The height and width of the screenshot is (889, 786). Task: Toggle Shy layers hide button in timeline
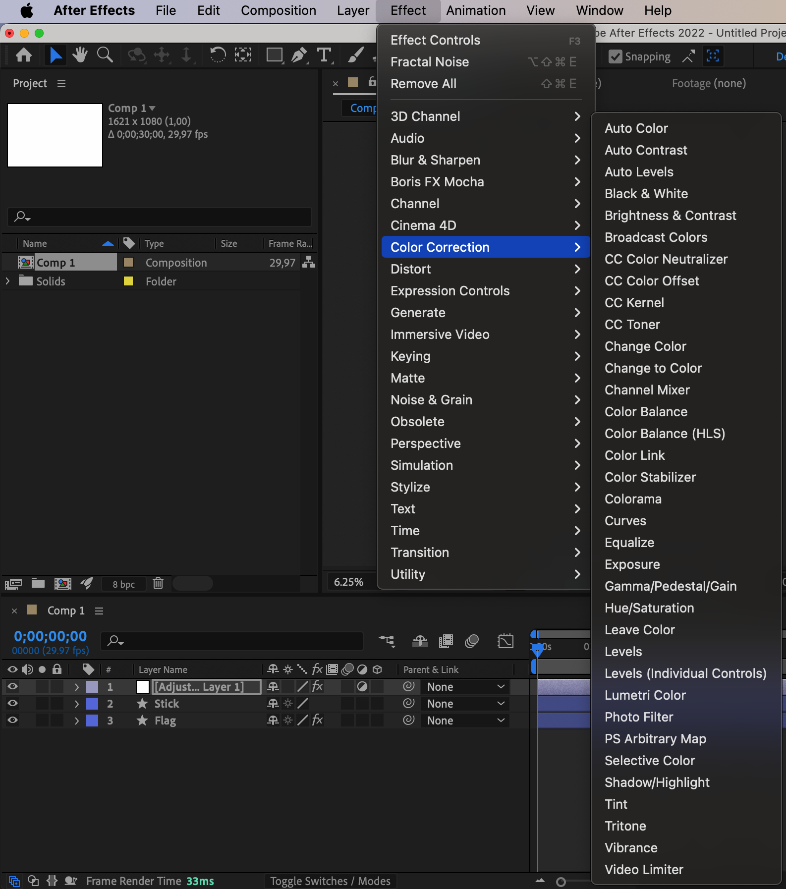[x=420, y=641]
